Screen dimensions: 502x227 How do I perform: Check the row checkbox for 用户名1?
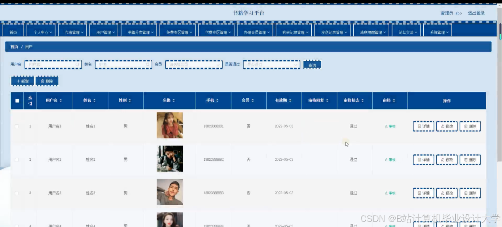[17, 126]
